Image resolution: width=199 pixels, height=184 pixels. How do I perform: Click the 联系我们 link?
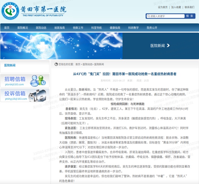[x=189, y=7]
